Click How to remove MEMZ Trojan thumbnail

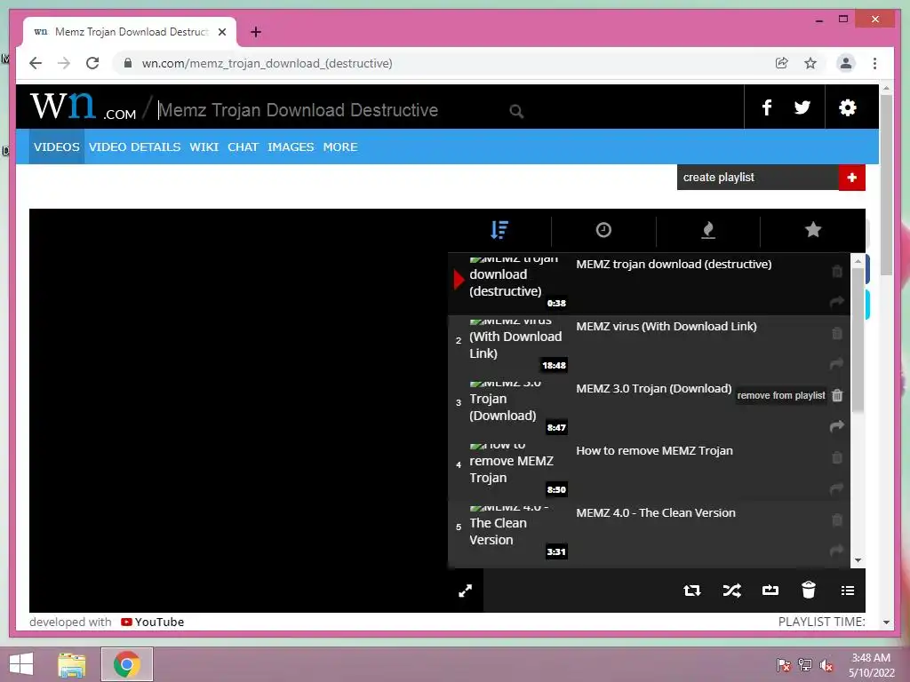pos(518,470)
